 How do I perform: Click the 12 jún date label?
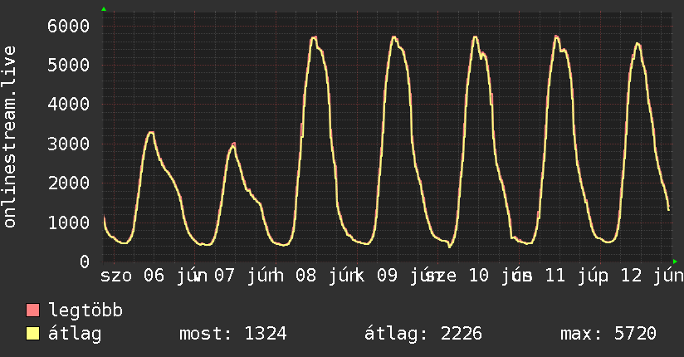(x=652, y=276)
